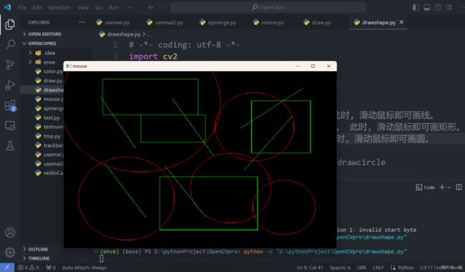465x272 pixels.
Task: Open the Manage gear icon
Action: click(10, 253)
